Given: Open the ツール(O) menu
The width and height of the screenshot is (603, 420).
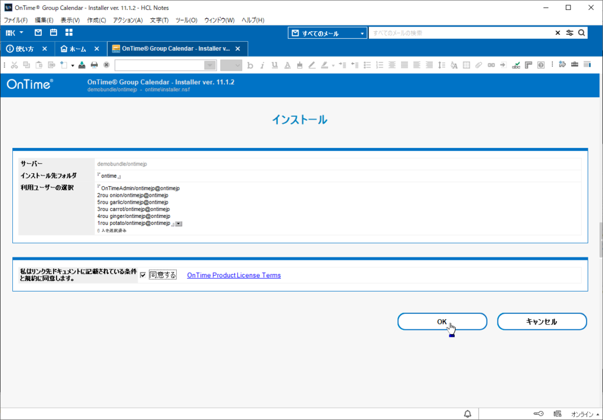Looking at the screenshot, I should click(186, 20).
